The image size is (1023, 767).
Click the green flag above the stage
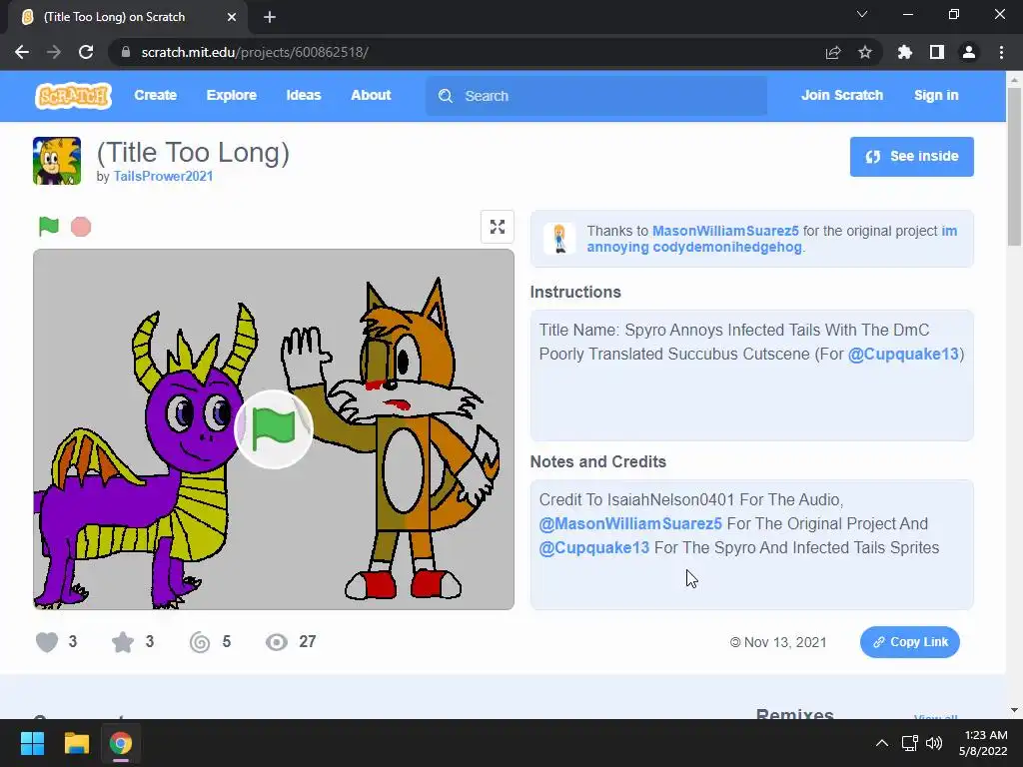tap(49, 227)
